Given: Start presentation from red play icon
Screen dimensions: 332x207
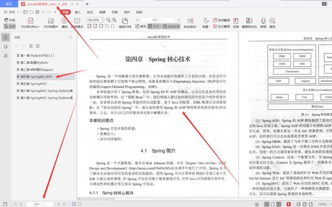Looking at the screenshot, I should tap(288, 204).
